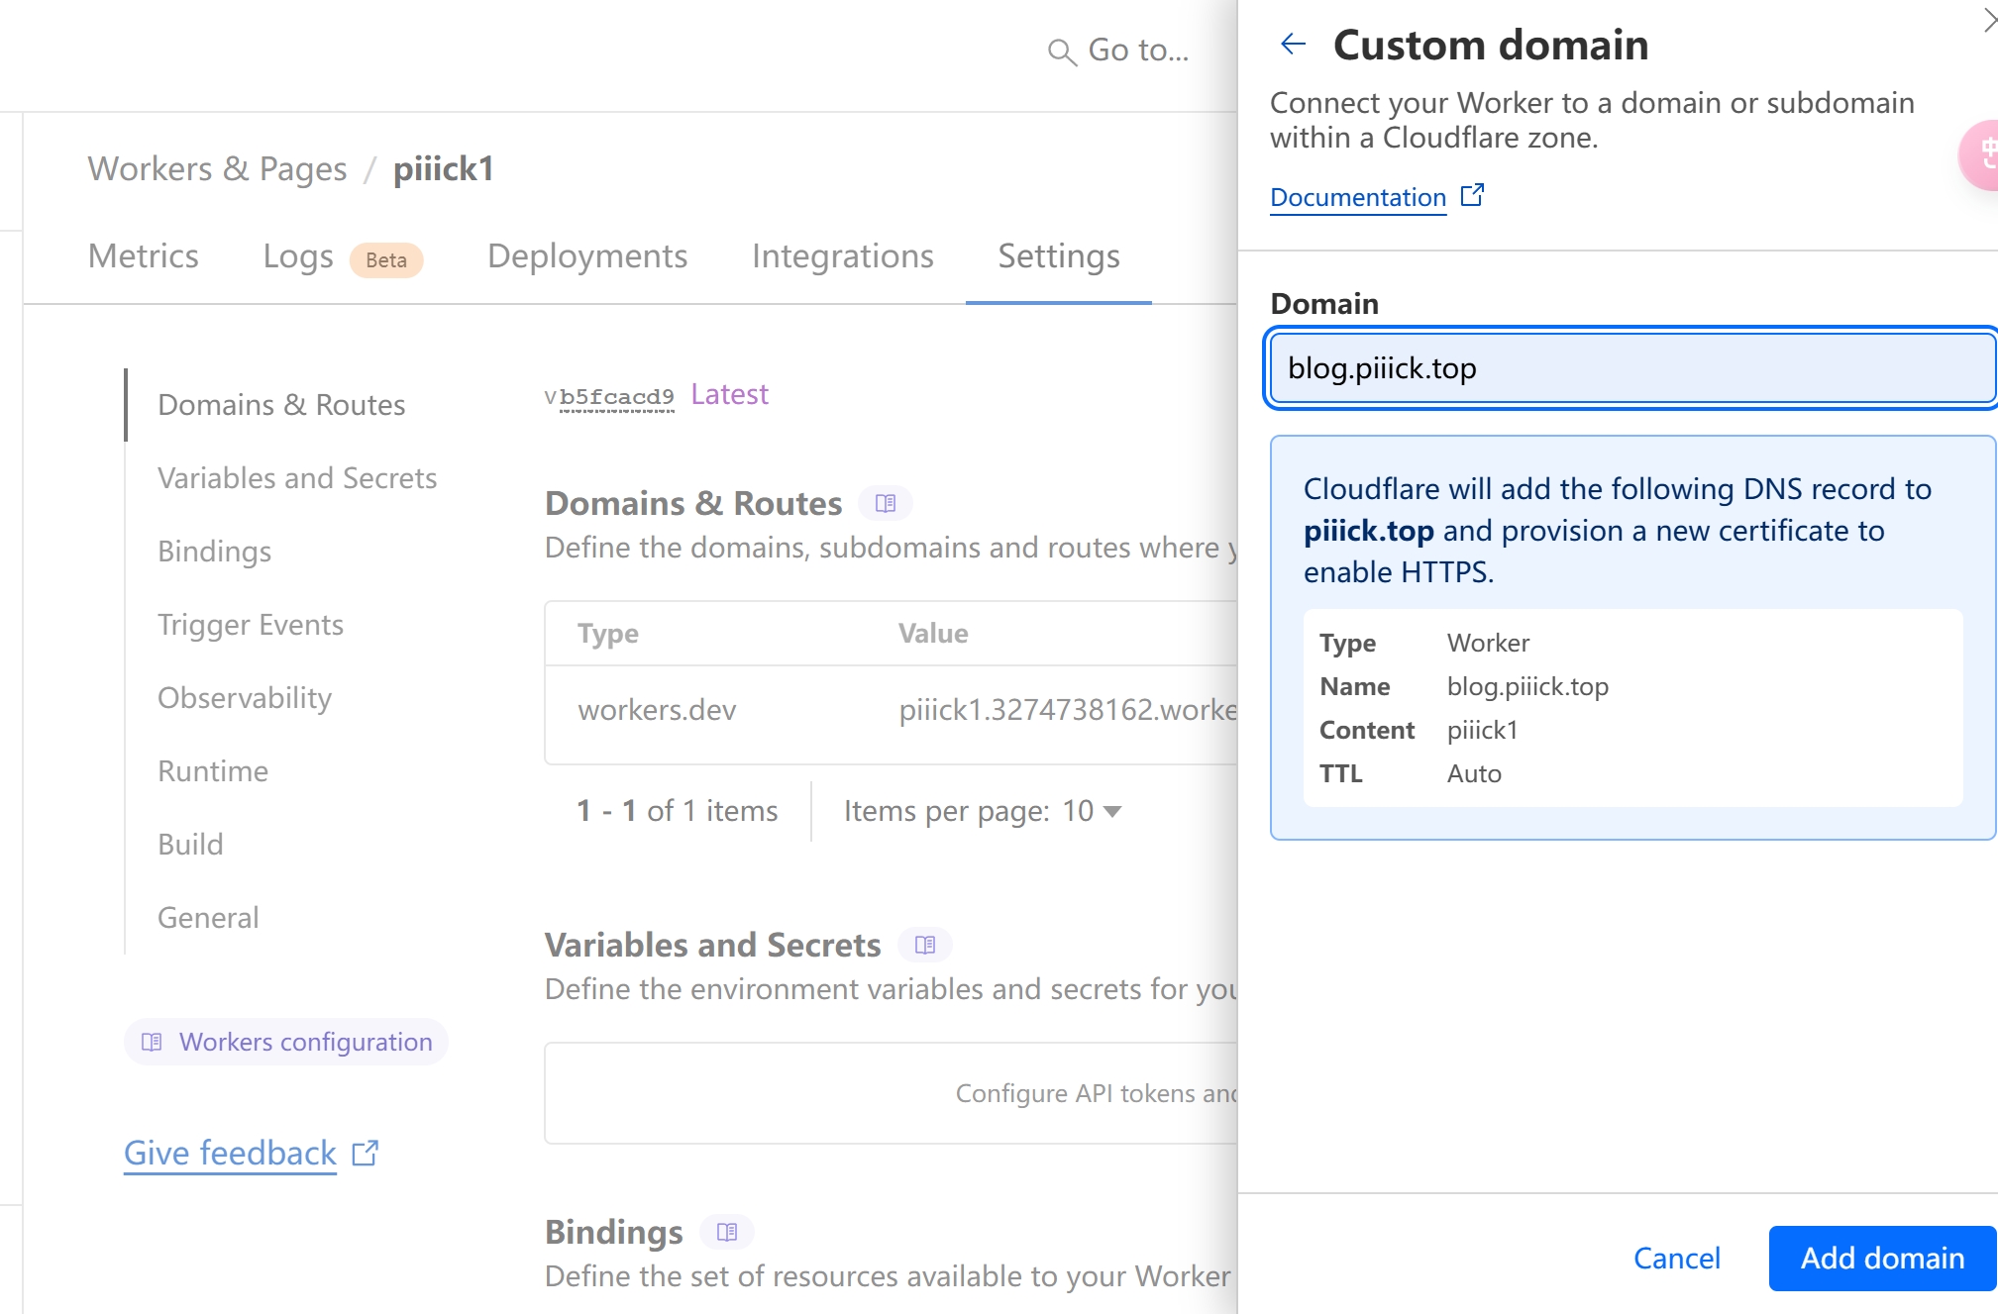Image resolution: width=1998 pixels, height=1314 pixels.
Task: Click external link icon beside Documentation
Action: pos(1472,196)
